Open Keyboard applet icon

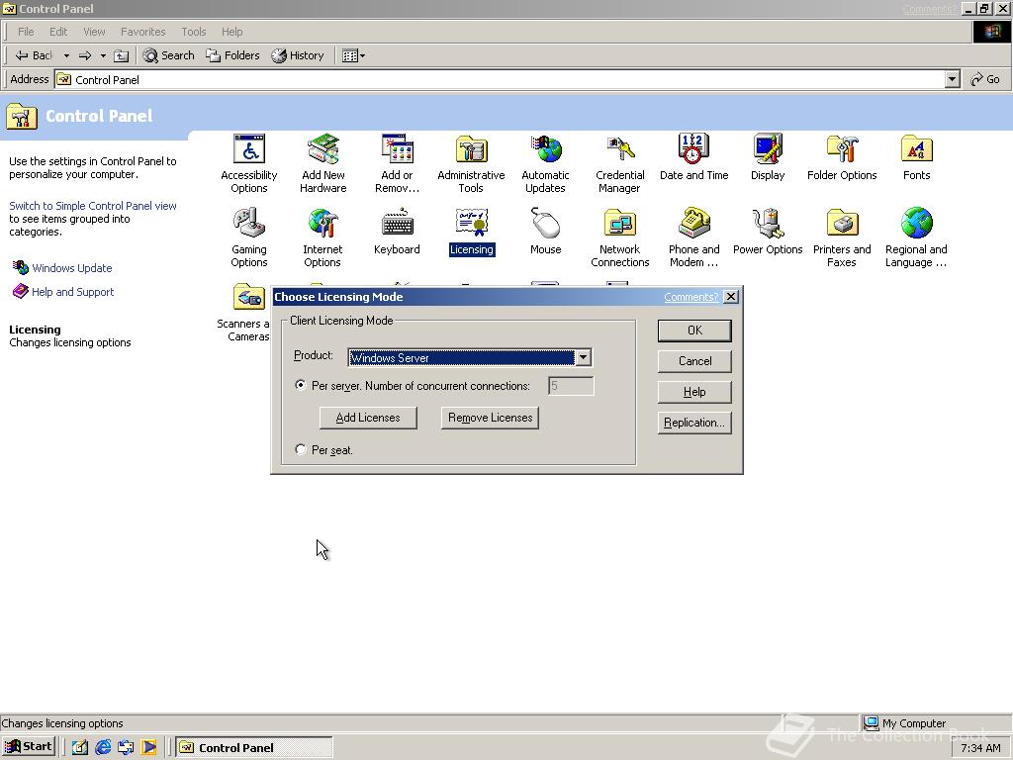tap(397, 232)
